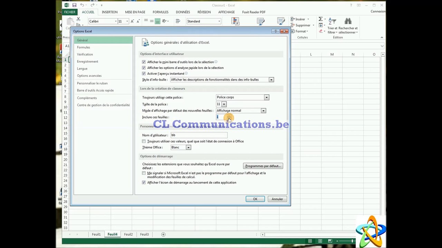This screenshot has height=248, width=442.
Task: Click the Rechercher et sélectionner binoculars icon
Action: [x=348, y=21]
